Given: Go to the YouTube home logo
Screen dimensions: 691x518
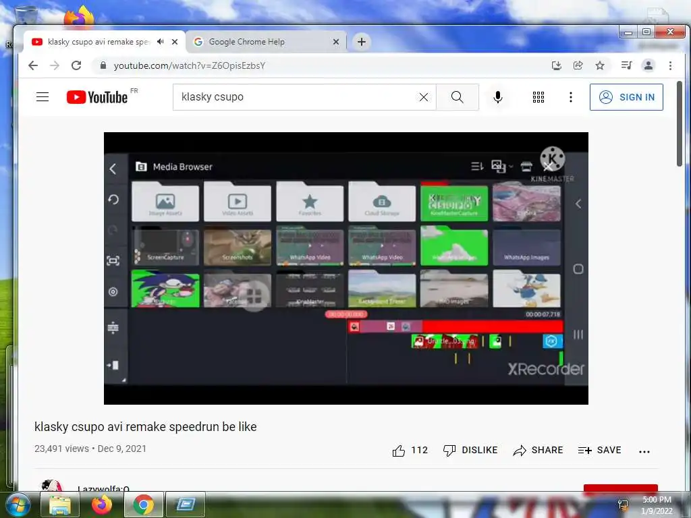Looking at the screenshot, I should point(97,97).
